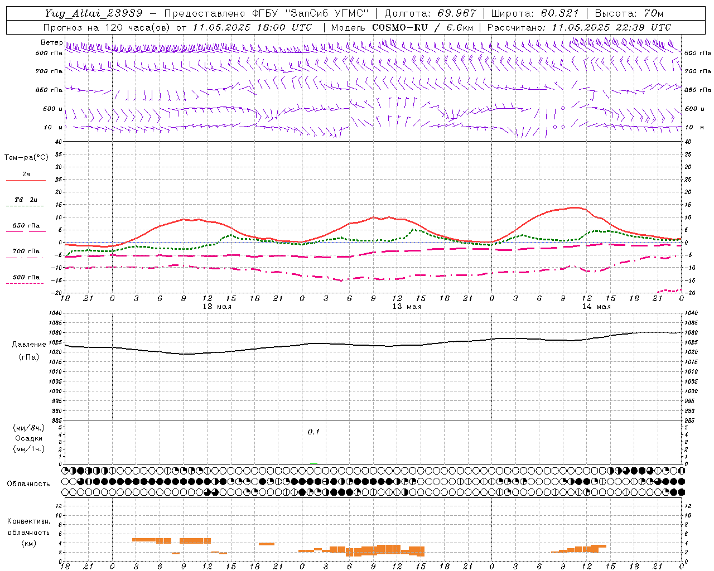Click the Осадки panel label
The width and height of the screenshot is (714, 571).
point(29,438)
